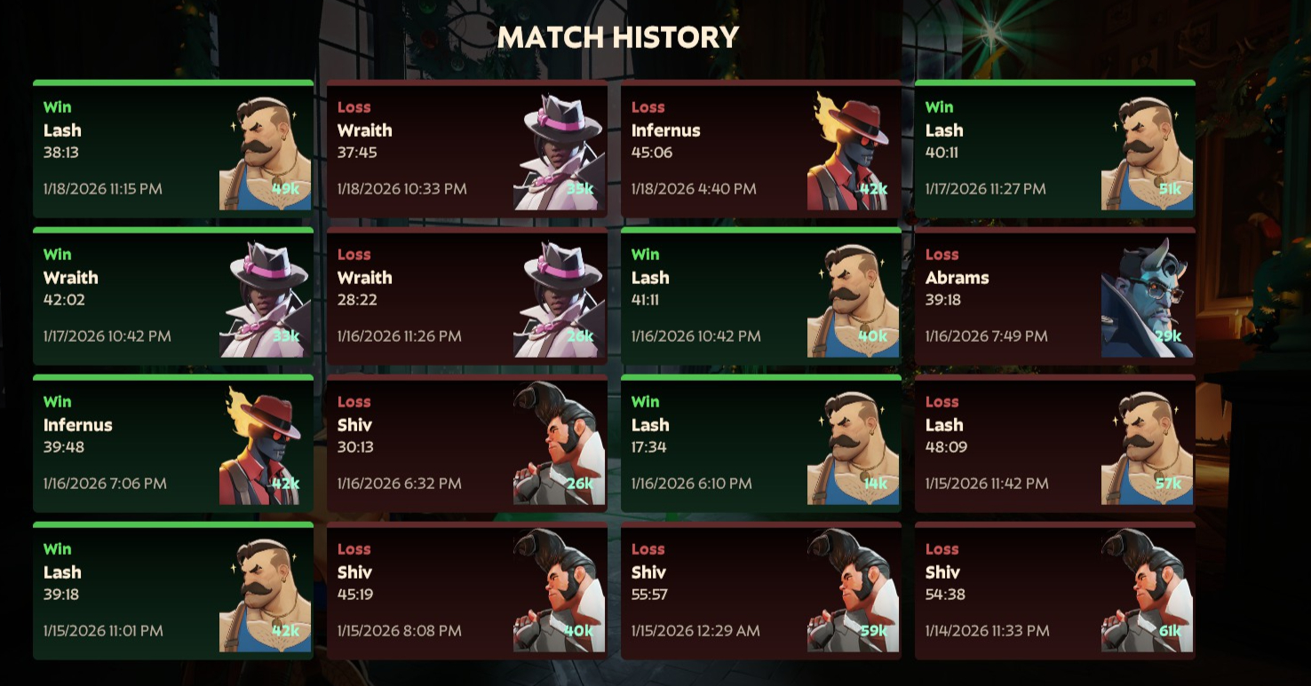
Task: Click Lash portrait on 17:34 win match
Action: coord(854,447)
